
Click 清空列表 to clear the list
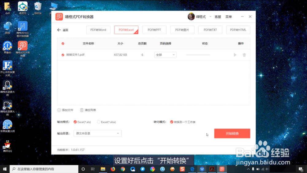coord(88,110)
